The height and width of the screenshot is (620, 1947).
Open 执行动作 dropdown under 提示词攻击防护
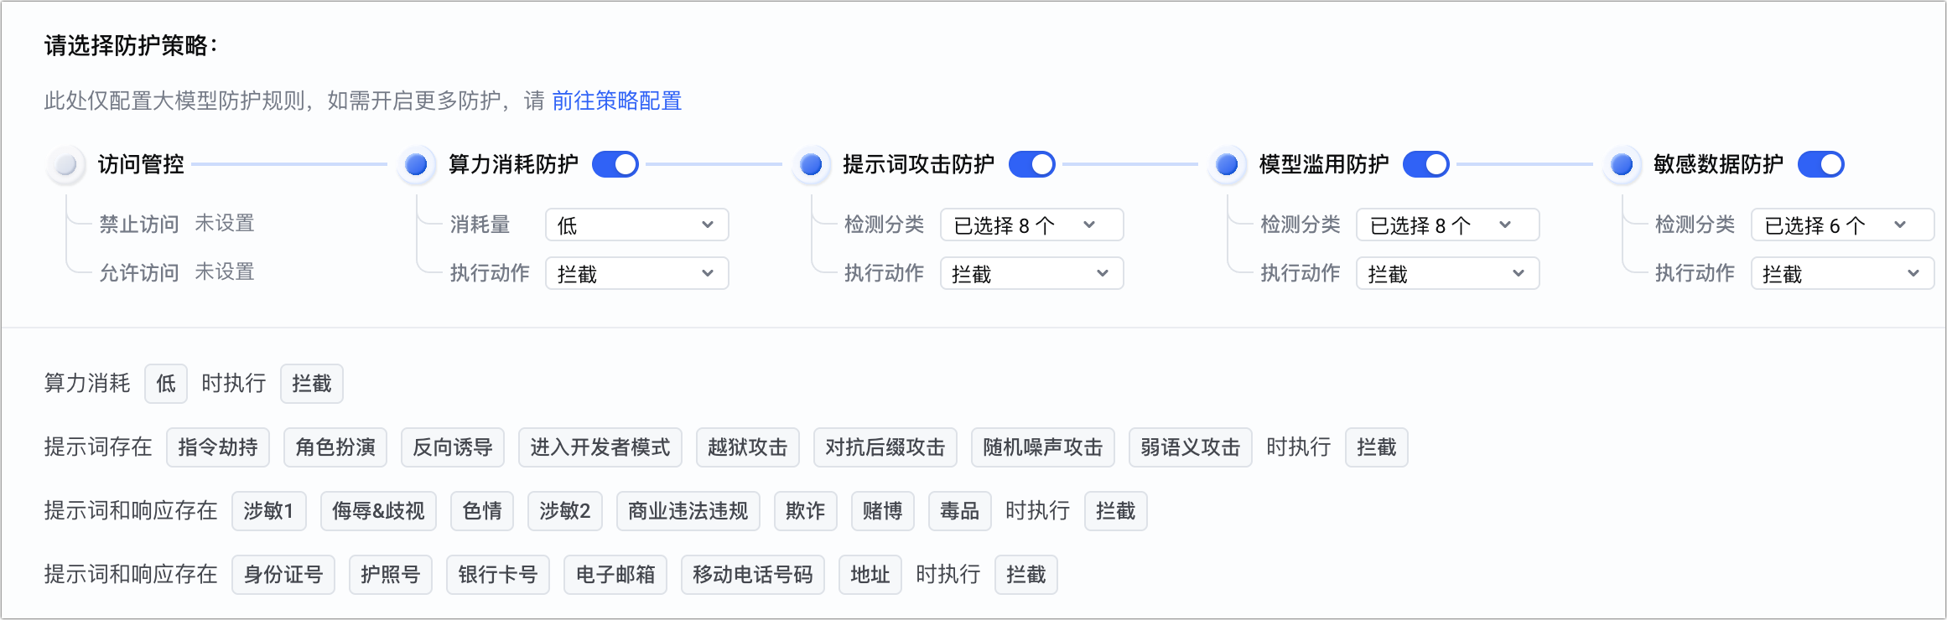(x=1031, y=273)
